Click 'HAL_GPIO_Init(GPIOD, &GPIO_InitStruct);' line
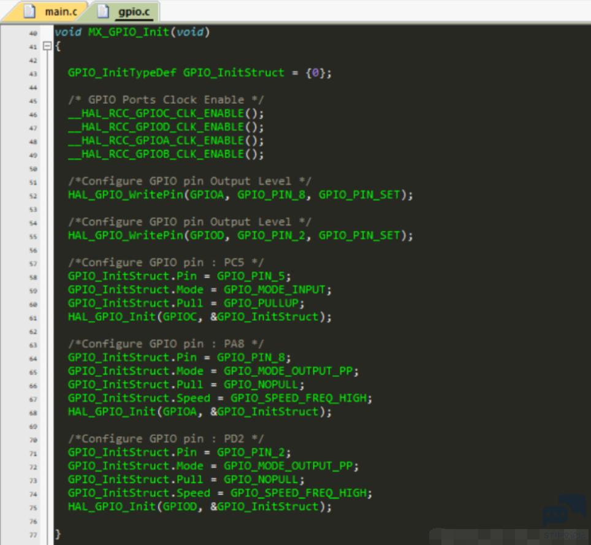The width and height of the screenshot is (591, 545). pyautogui.click(x=200, y=507)
